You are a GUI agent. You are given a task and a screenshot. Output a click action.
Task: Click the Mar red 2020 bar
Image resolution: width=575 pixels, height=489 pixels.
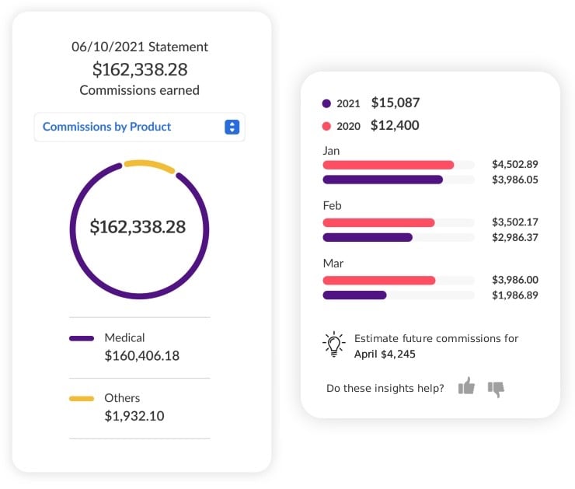coord(379,281)
